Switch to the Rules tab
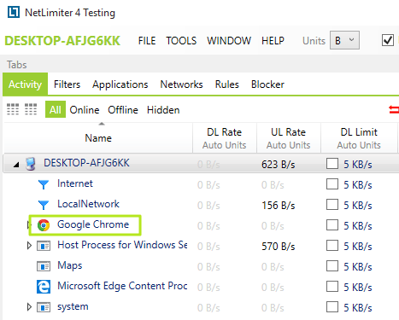 [227, 84]
